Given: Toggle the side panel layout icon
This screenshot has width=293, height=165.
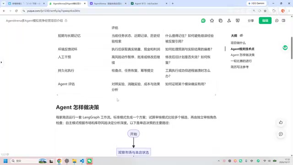Looking at the screenshot, I should pos(283,21).
